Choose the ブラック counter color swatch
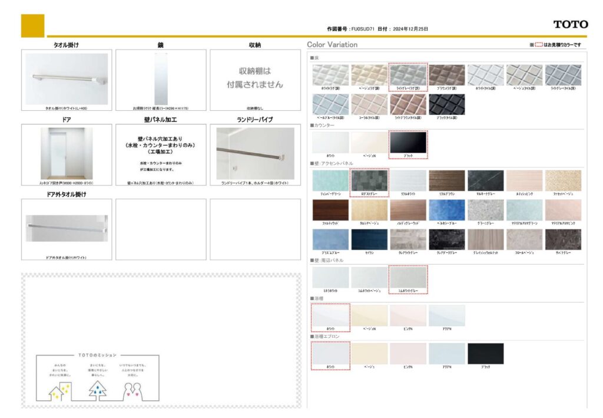603x418 pixels. [x=407, y=143]
